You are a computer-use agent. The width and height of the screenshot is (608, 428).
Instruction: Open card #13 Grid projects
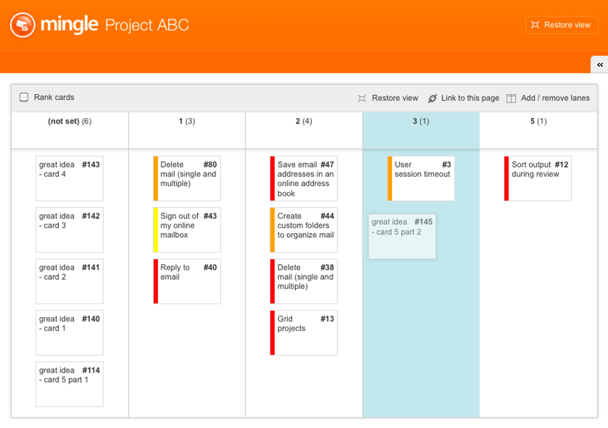pos(305,332)
